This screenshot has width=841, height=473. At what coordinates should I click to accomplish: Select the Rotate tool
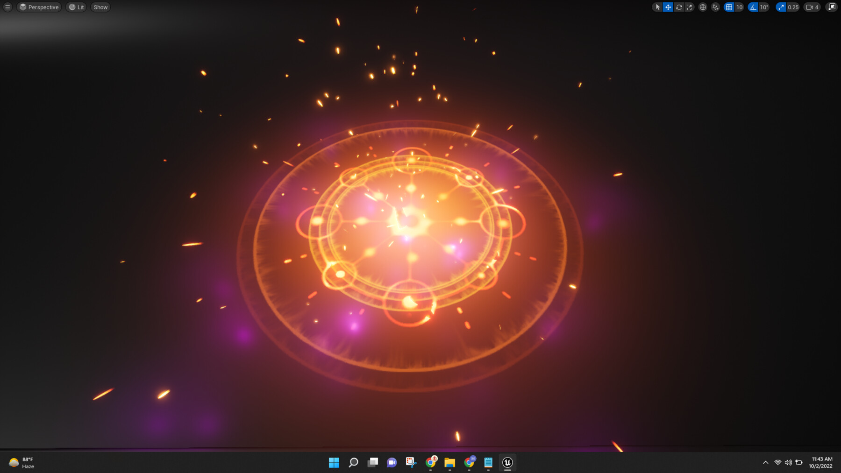pos(678,7)
